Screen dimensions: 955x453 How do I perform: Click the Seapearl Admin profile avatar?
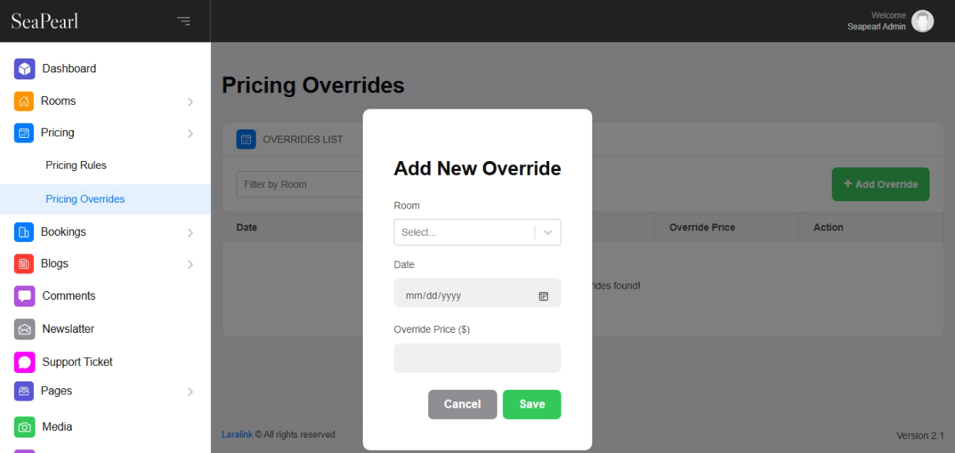(922, 22)
